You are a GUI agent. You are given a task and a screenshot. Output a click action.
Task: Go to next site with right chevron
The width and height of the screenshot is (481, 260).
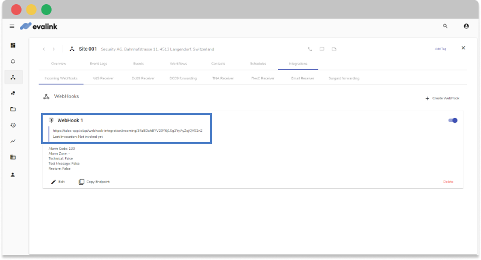click(54, 49)
